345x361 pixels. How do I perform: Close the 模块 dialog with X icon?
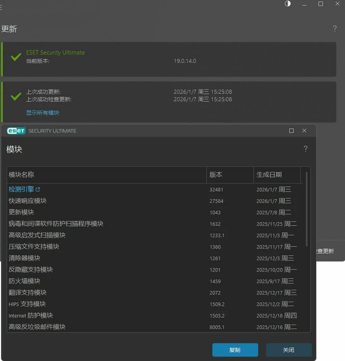coord(304,130)
